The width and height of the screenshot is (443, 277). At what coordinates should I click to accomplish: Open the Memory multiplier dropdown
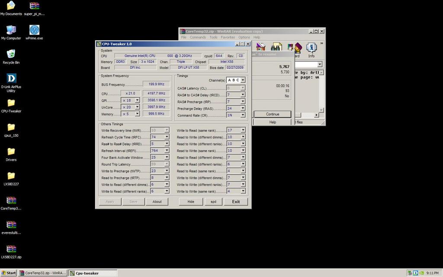pyautogui.click(x=137, y=114)
